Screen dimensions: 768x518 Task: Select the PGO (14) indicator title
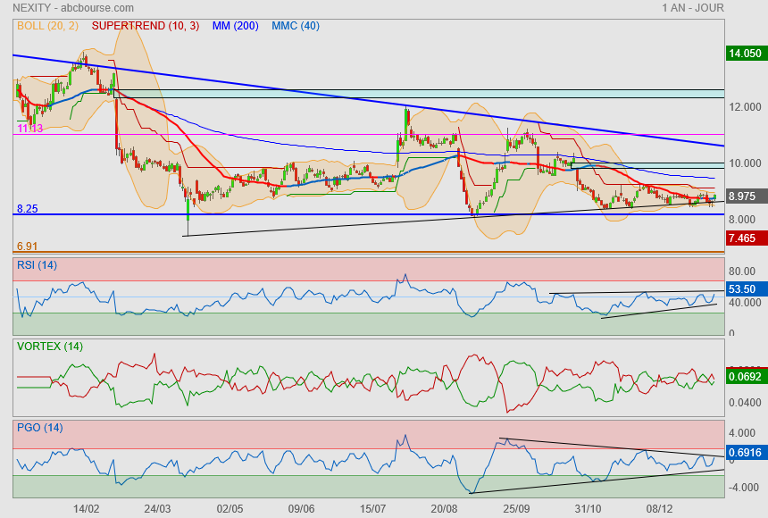tap(39, 427)
